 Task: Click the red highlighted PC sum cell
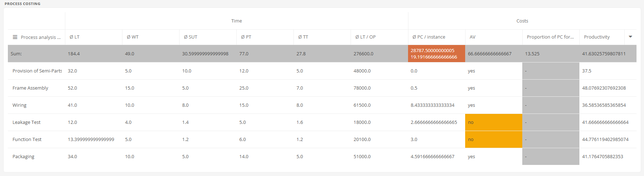437,54
